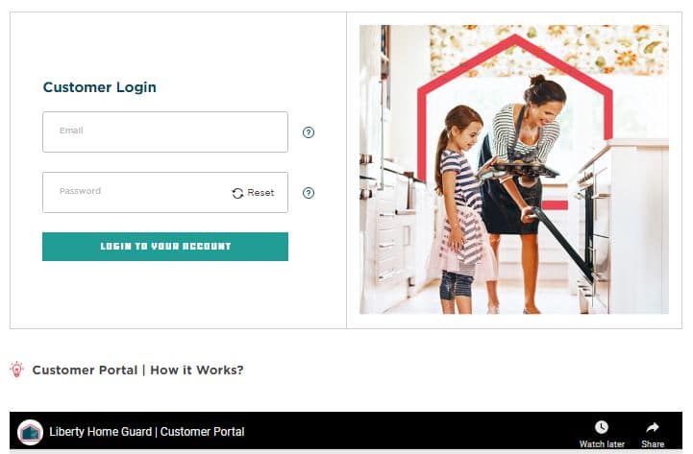This screenshot has height=454, width=693.
Task: Click the red house outline graphic
Action: pos(514,119)
